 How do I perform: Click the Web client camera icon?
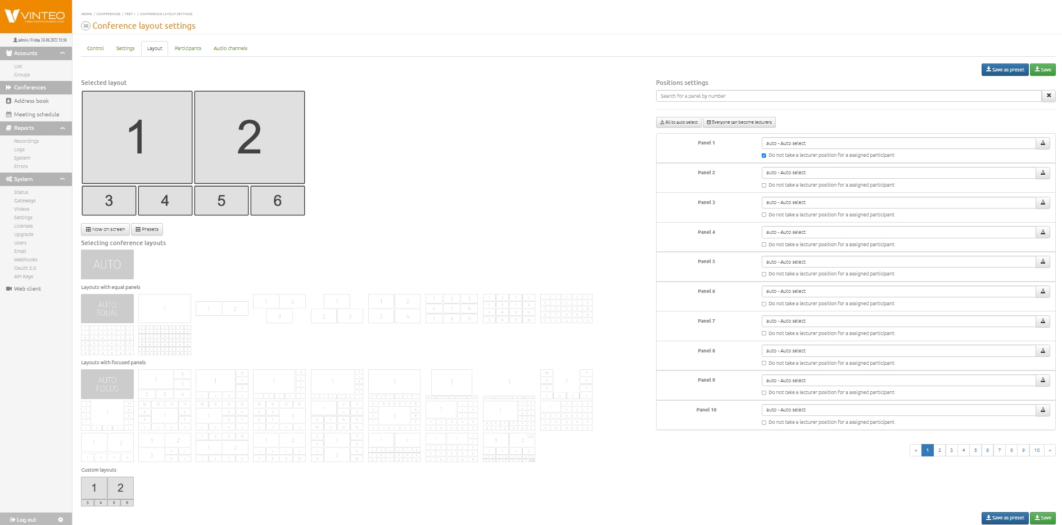[8, 289]
